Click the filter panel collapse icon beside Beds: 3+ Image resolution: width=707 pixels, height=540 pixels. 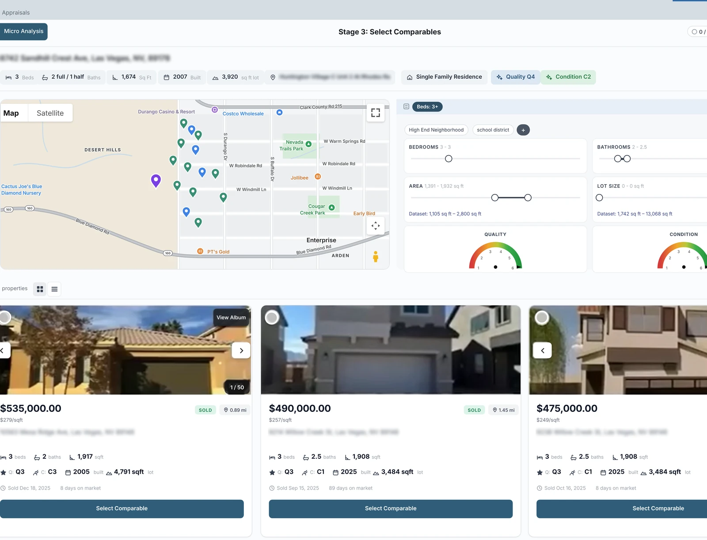pyautogui.click(x=406, y=106)
